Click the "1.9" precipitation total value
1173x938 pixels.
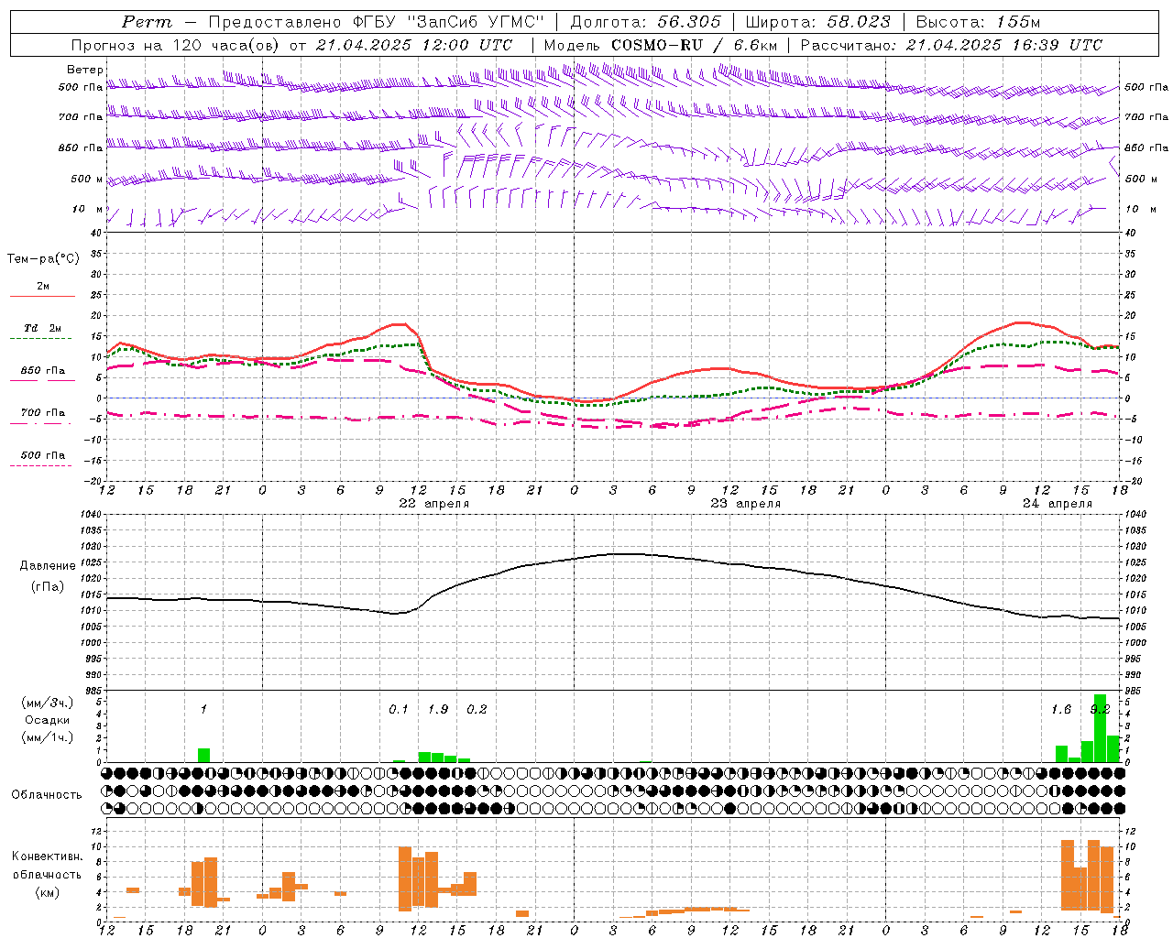(x=438, y=709)
